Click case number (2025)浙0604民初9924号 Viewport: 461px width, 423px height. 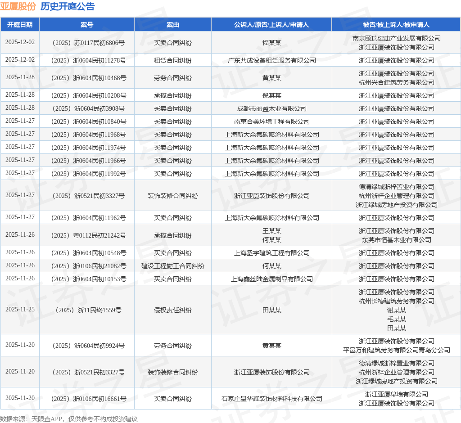[89, 346]
